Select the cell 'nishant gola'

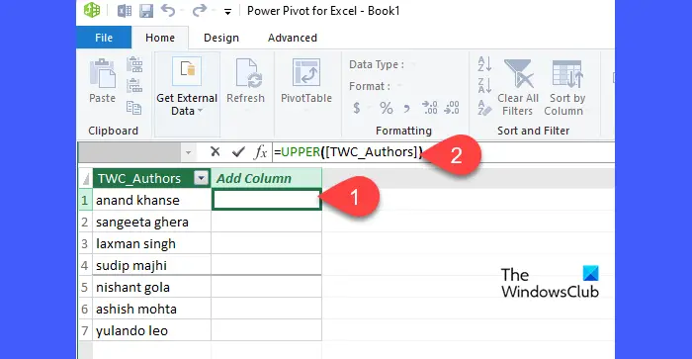pyautogui.click(x=151, y=287)
